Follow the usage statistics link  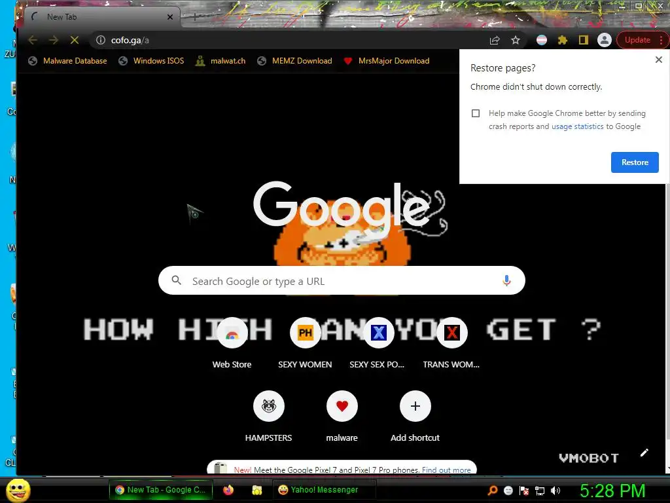point(577,126)
